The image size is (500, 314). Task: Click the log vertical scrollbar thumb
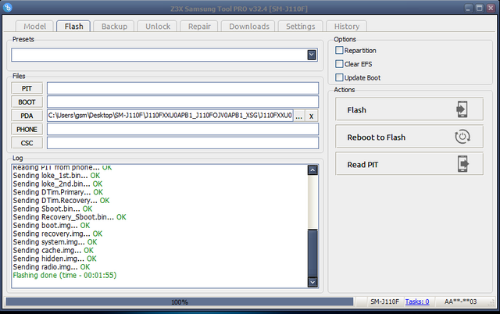coord(312,253)
